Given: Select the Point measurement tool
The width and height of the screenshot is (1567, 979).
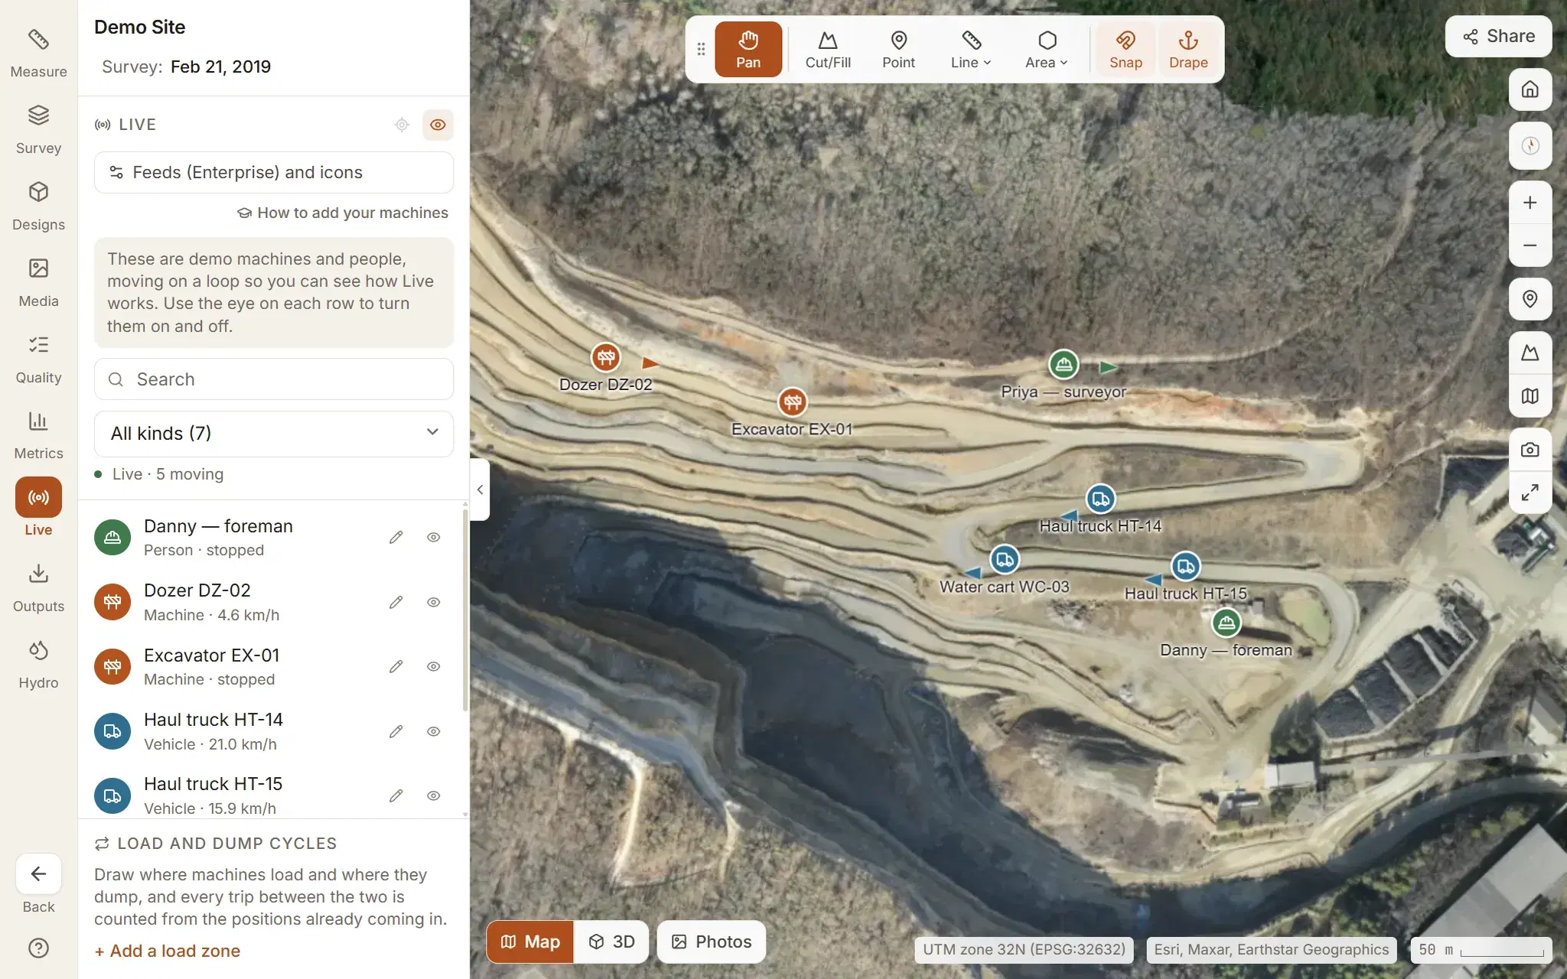Looking at the screenshot, I should click(898, 50).
